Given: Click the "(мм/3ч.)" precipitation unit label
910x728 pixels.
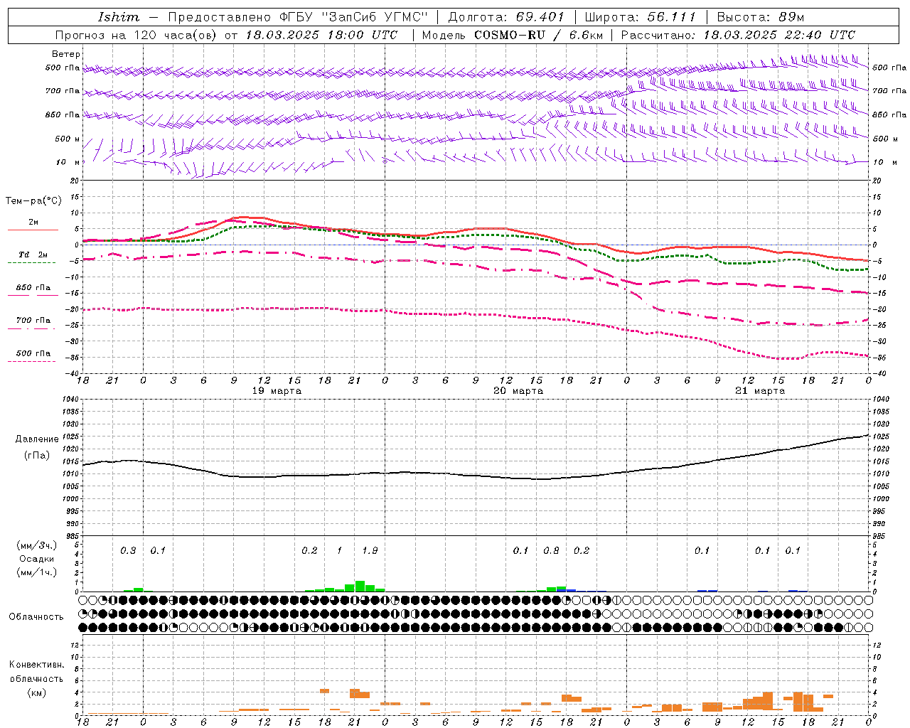Looking at the screenshot, I should point(37,545).
